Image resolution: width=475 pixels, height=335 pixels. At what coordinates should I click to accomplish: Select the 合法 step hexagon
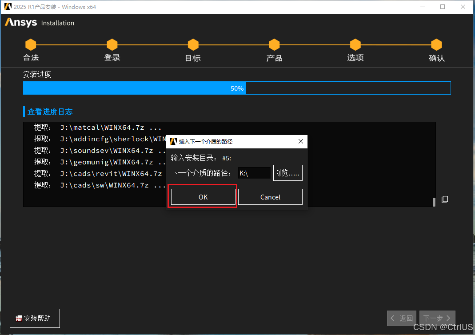[x=31, y=45]
